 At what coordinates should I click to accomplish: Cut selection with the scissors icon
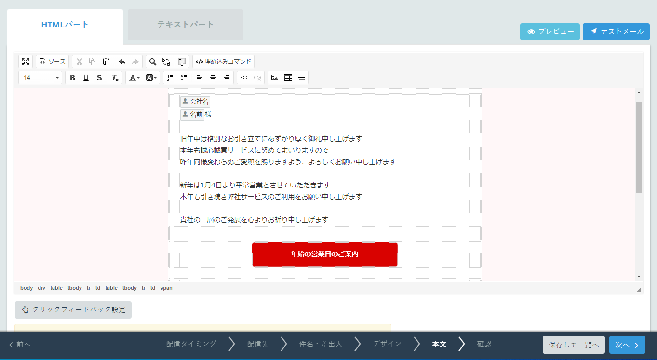(x=80, y=62)
